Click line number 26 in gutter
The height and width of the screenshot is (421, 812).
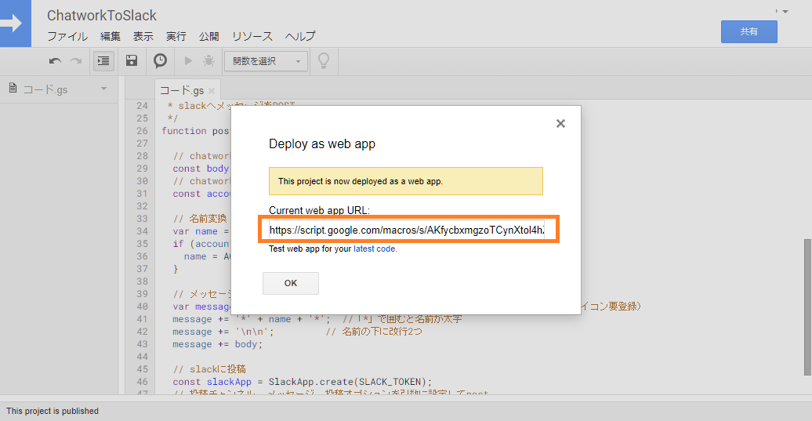(142, 131)
